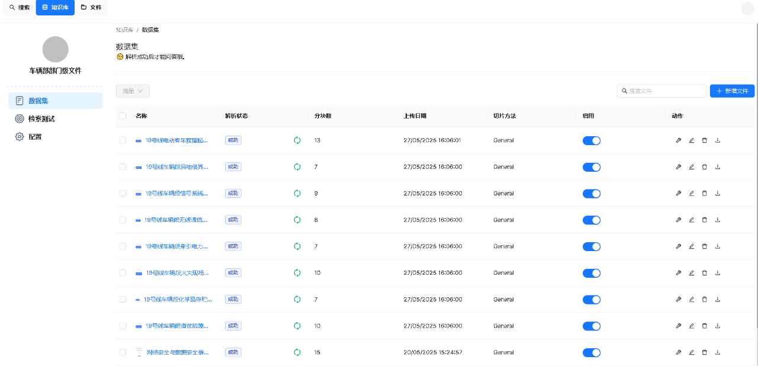Click refresh icon in 19号线车辆段火灾现场 row

tap(297, 273)
